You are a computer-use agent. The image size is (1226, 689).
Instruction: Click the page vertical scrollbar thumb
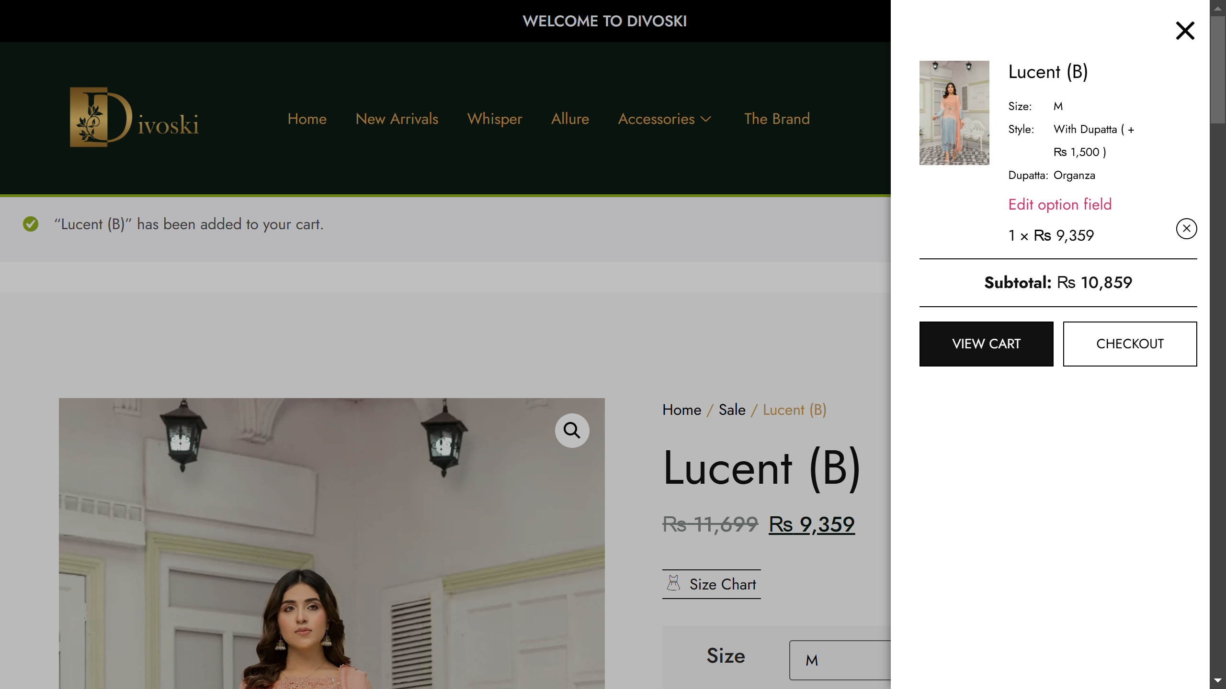(x=1217, y=70)
